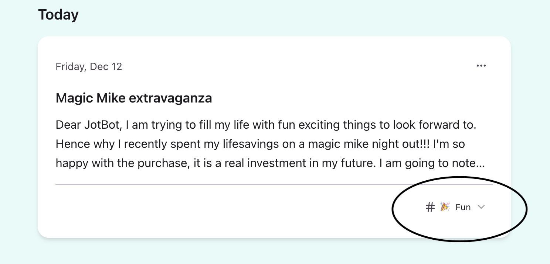Click the Today section heading

[58, 15]
